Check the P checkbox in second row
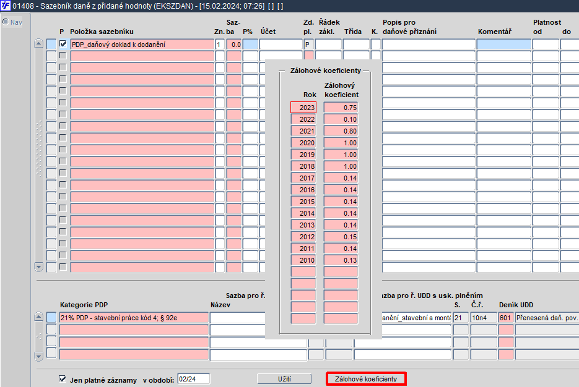Screen dimensions: 579x387 [63, 56]
